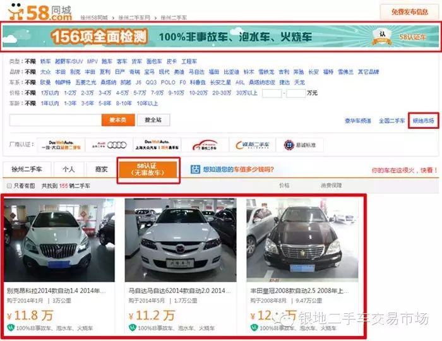
Task: Switch to the 徐州二手车 tab
Action: [27, 169]
